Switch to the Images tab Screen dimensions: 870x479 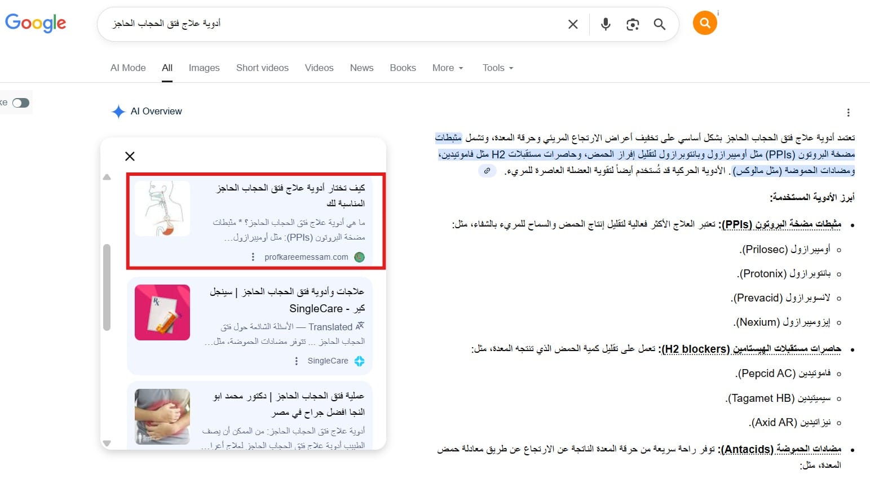[x=204, y=68]
